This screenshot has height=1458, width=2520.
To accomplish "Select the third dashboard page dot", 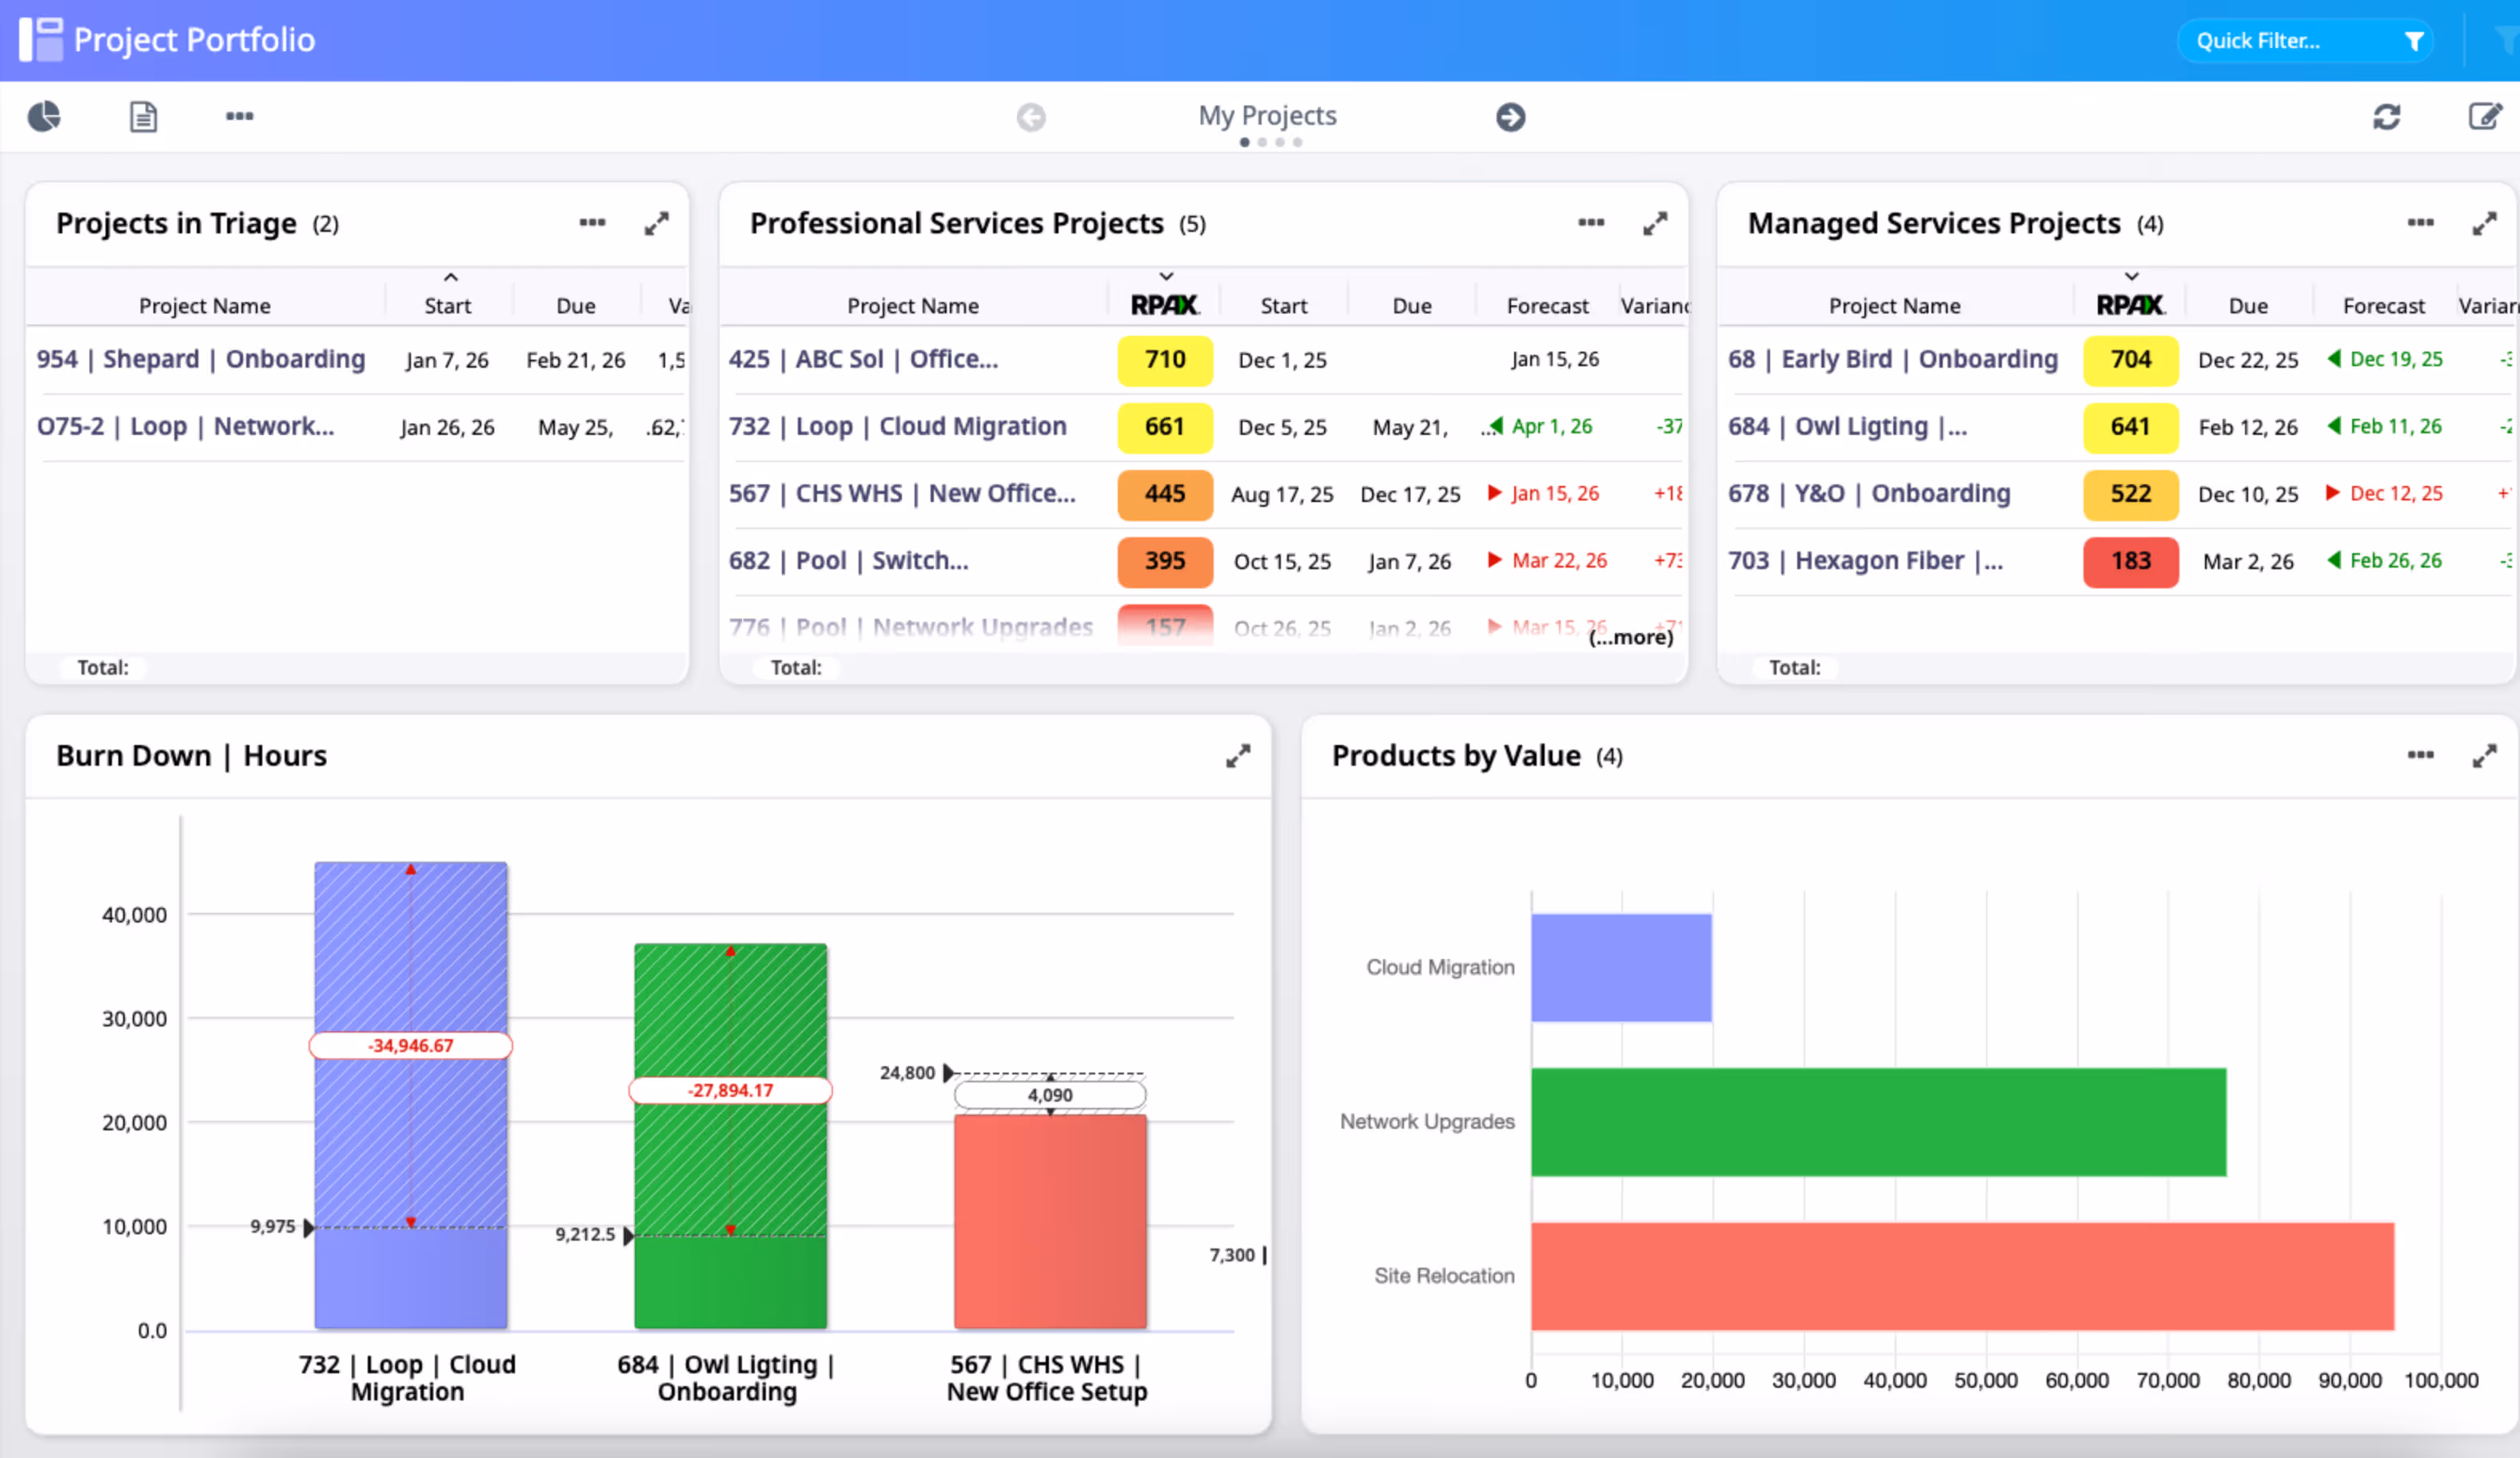I will [x=1280, y=142].
